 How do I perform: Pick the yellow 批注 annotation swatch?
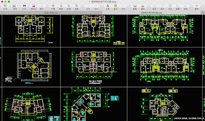click(115, 6)
